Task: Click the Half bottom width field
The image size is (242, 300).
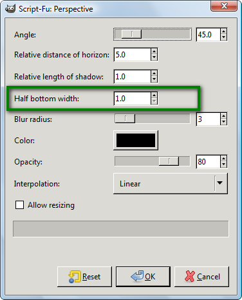Action: pos(132,99)
